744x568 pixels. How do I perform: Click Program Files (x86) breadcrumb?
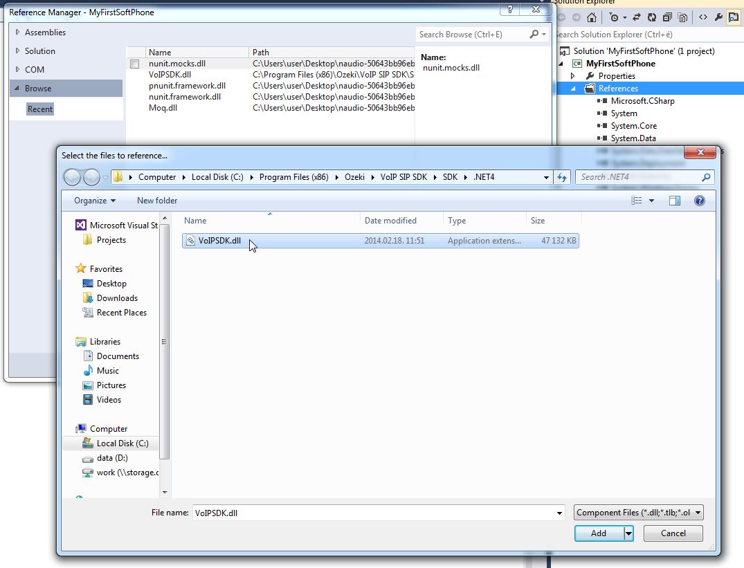[x=293, y=177]
